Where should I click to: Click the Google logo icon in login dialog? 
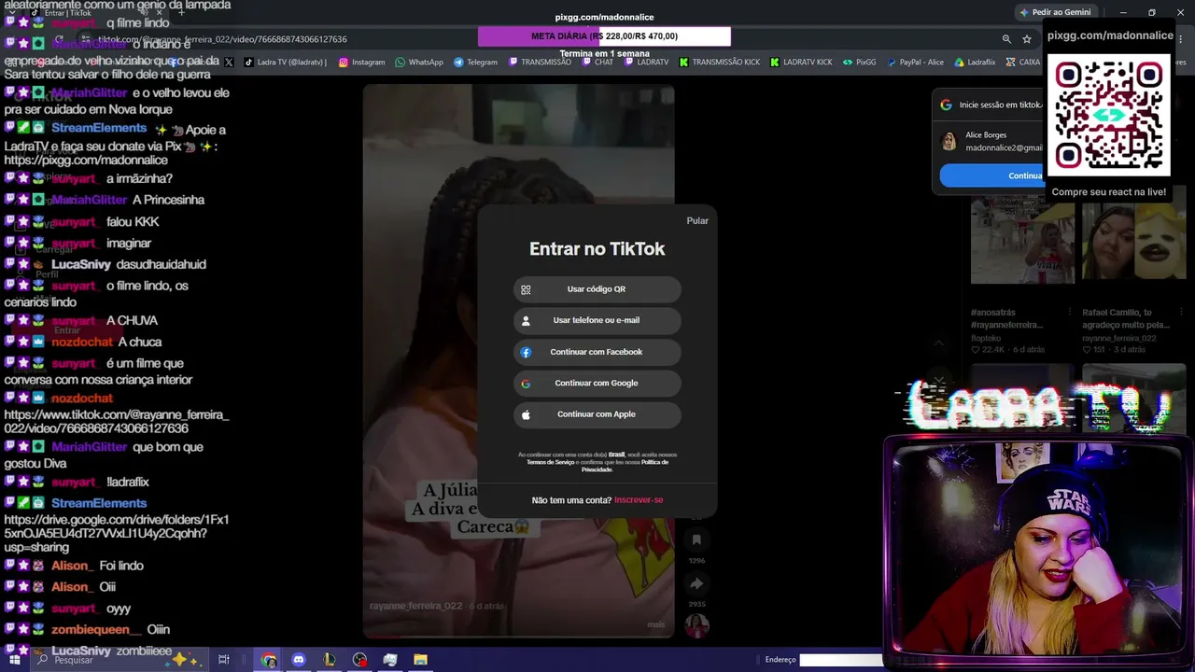pos(526,384)
